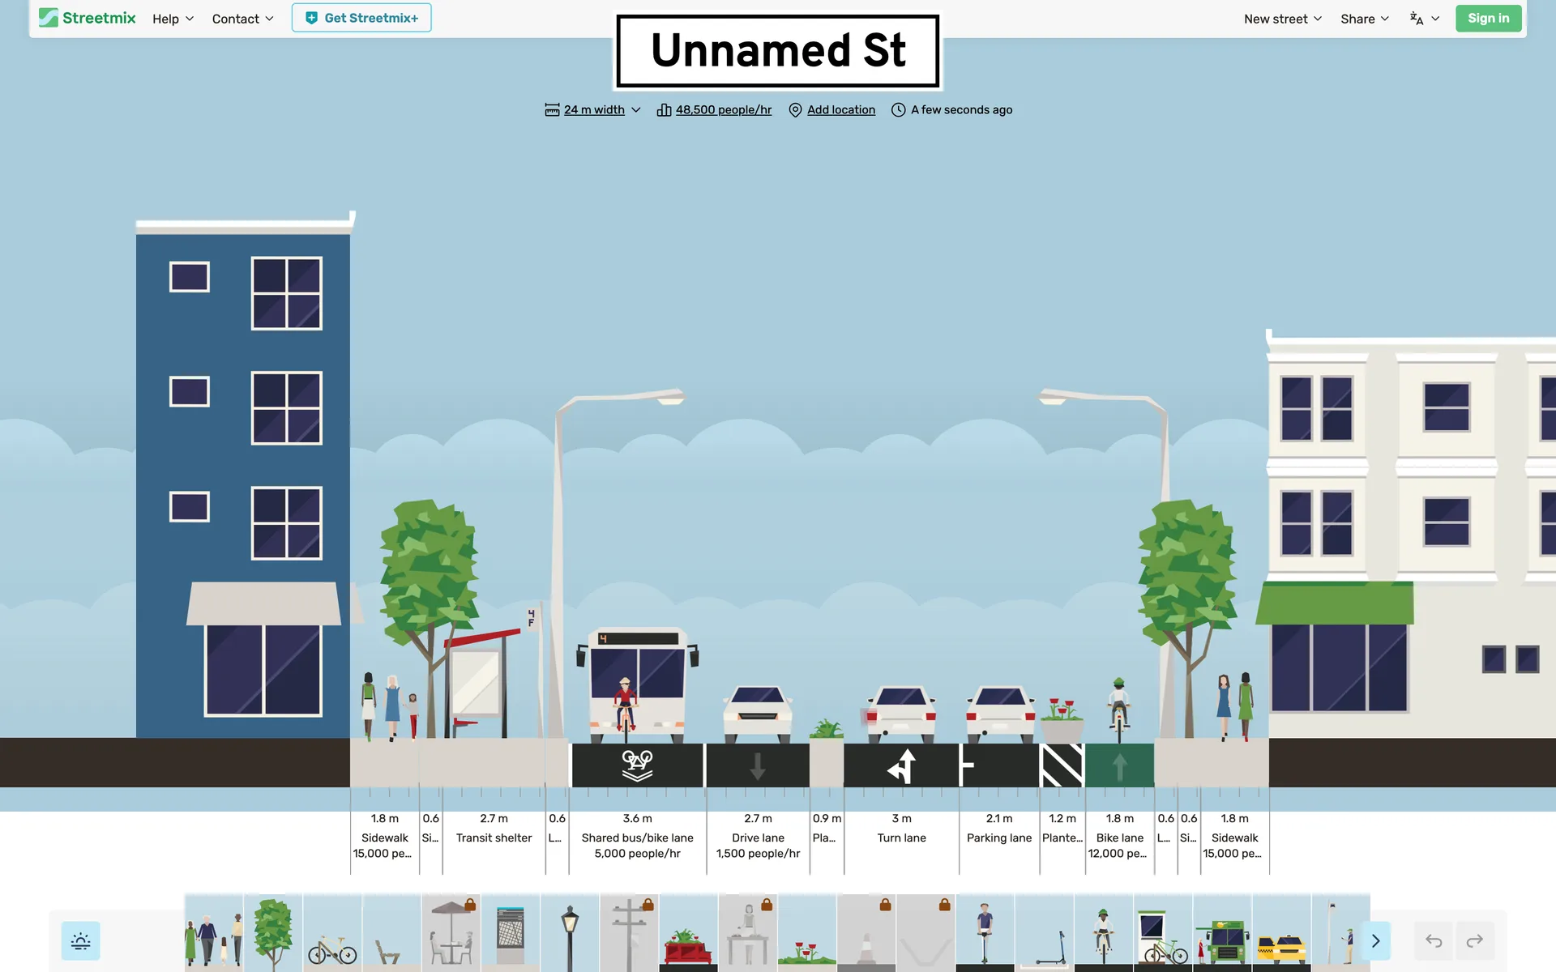
Task: Pick the locked drainage channel palette item
Action: [x=925, y=932]
